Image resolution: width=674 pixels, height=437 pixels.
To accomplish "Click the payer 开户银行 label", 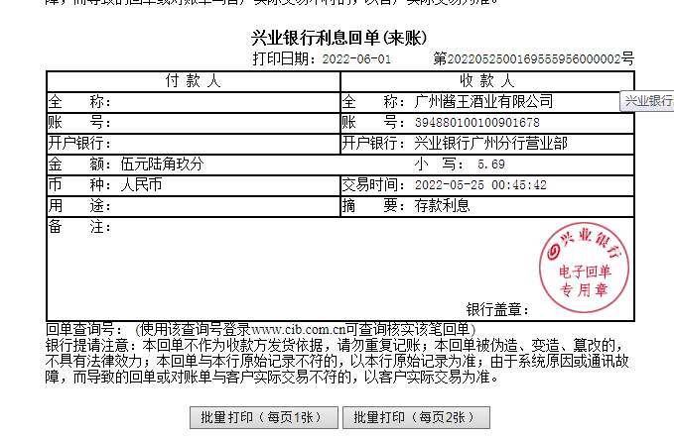I will pos(79,143).
